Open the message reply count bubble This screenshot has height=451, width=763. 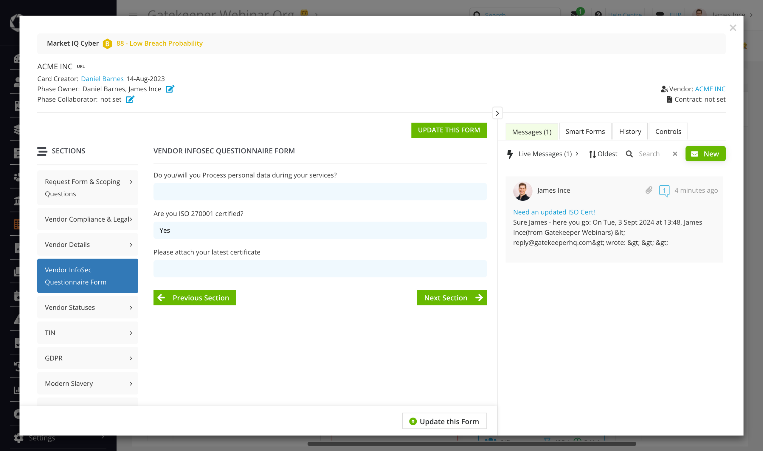tap(664, 191)
